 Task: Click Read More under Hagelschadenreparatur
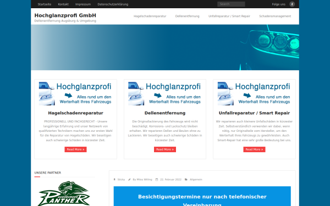tap(75, 149)
